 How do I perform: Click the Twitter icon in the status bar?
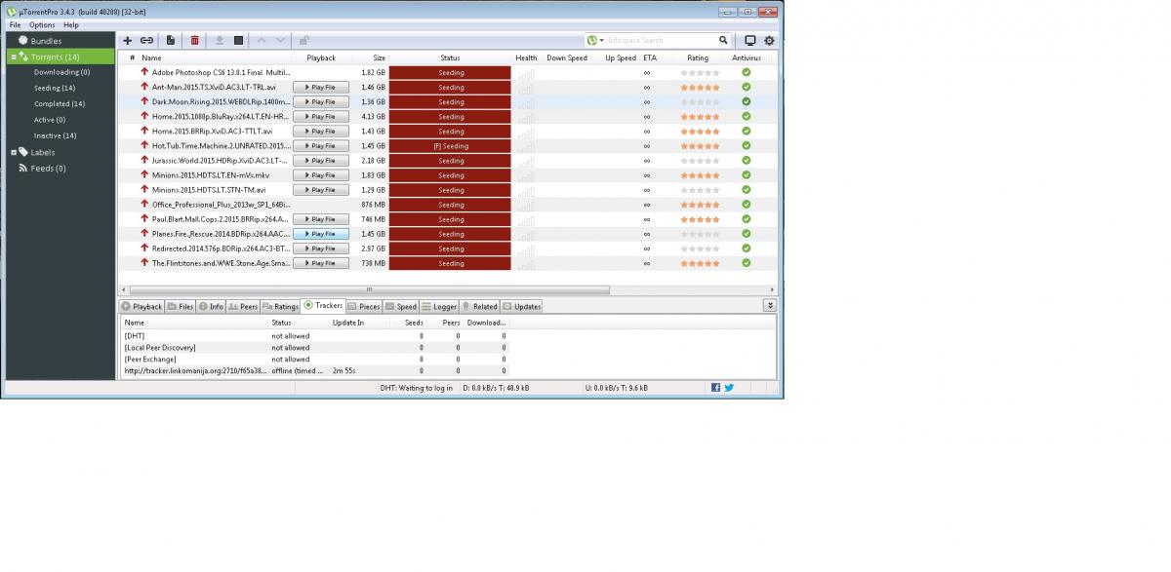point(729,387)
